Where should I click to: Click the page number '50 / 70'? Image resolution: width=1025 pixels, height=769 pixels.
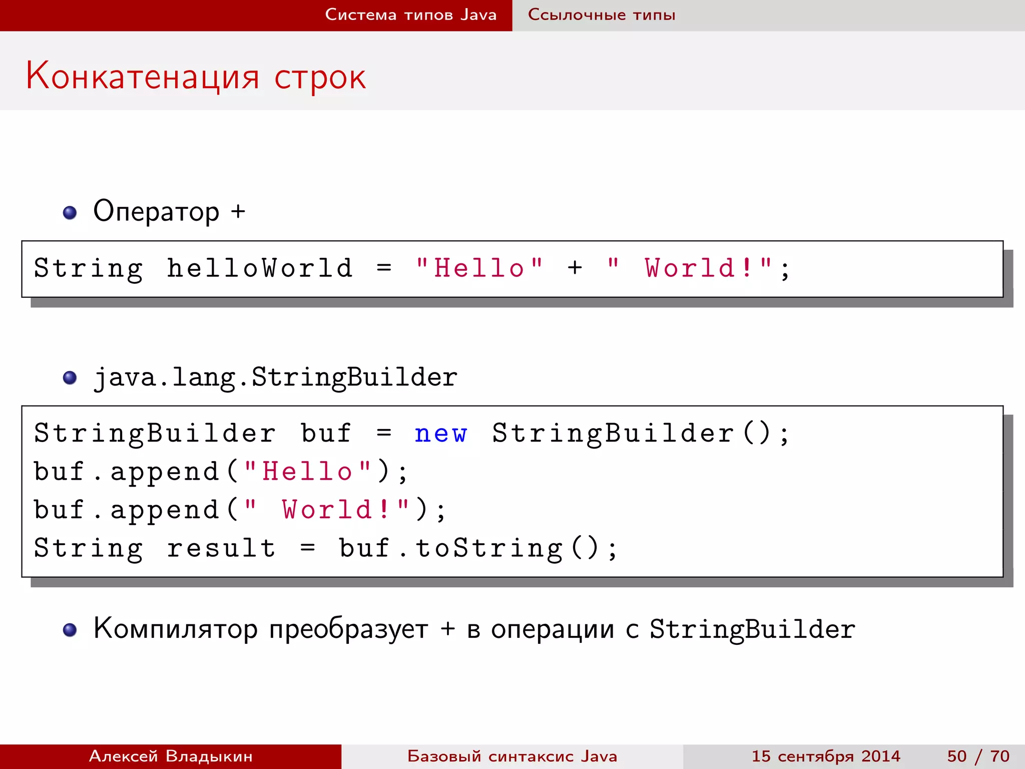click(x=978, y=756)
